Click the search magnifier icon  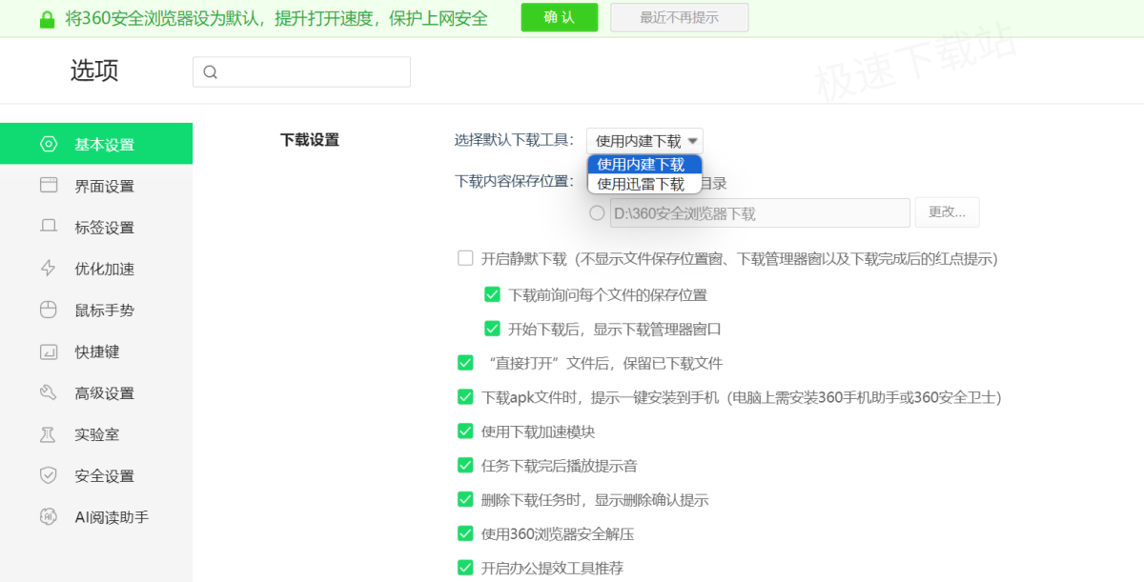click(x=211, y=72)
